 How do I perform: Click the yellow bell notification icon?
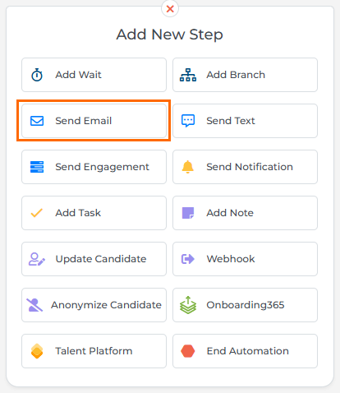coord(188,167)
